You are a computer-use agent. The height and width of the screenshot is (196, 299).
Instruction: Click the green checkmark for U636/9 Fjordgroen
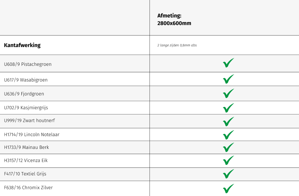pyautogui.click(x=228, y=94)
